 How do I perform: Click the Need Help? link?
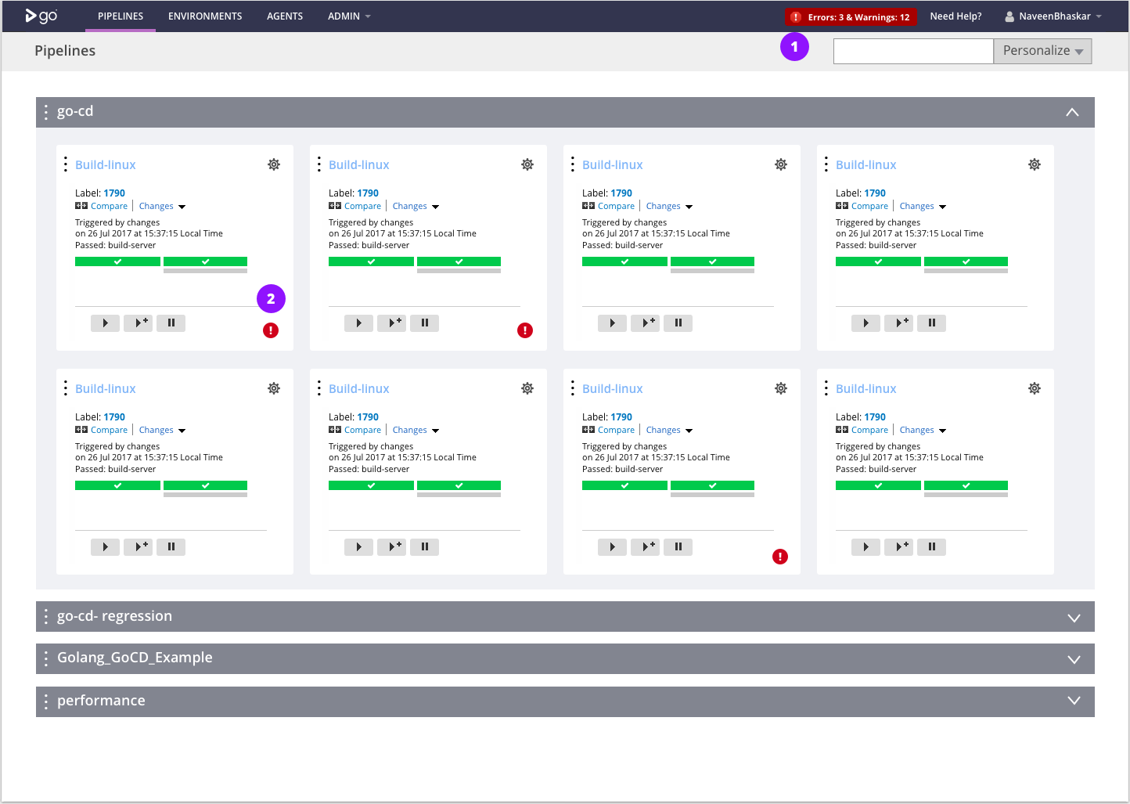coord(955,16)
